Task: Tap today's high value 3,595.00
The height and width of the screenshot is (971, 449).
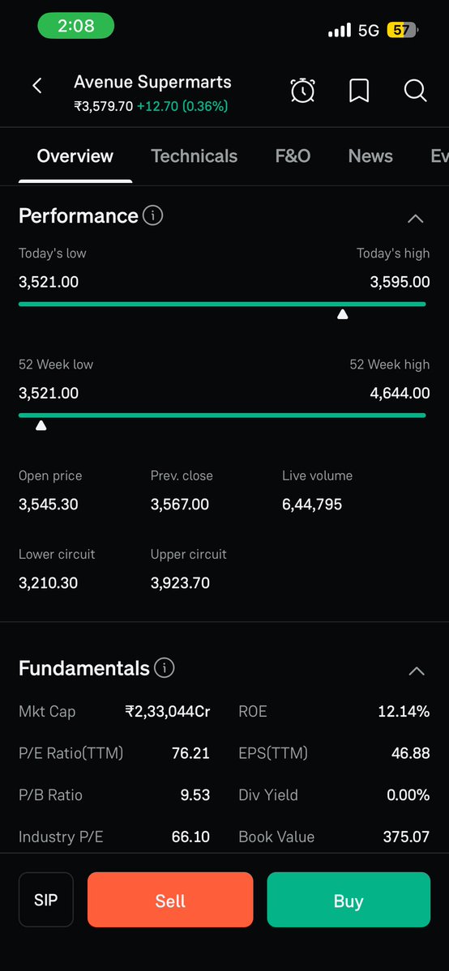Action: [400, 283]
